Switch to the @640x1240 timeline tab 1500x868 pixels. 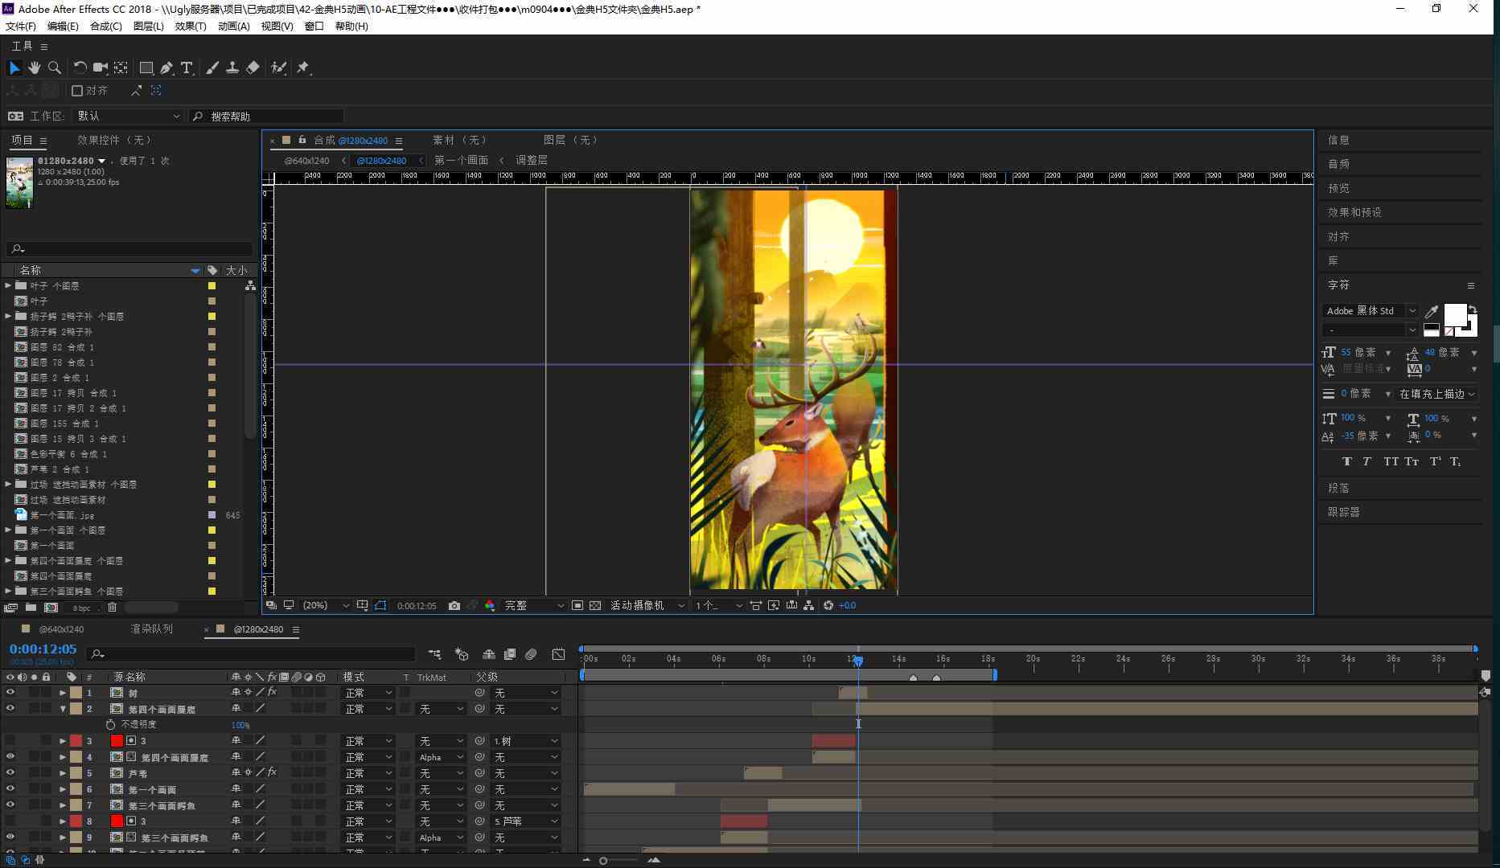pos(61,629)
